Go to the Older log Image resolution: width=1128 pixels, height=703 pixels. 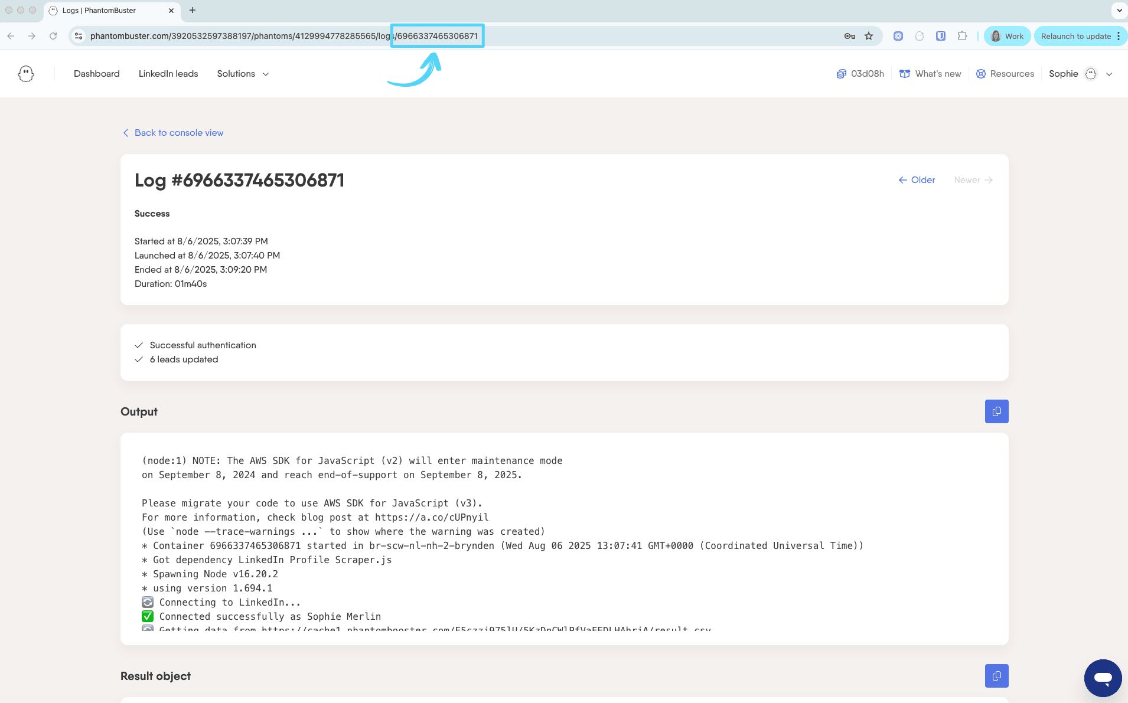coord(917,180)
